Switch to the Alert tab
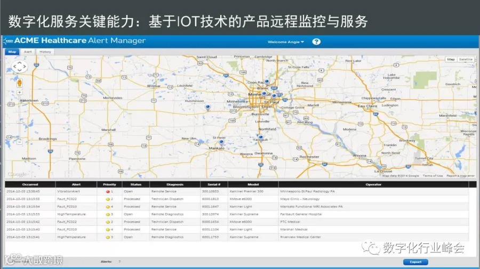 pyautogui.click(x=28, y=52)
